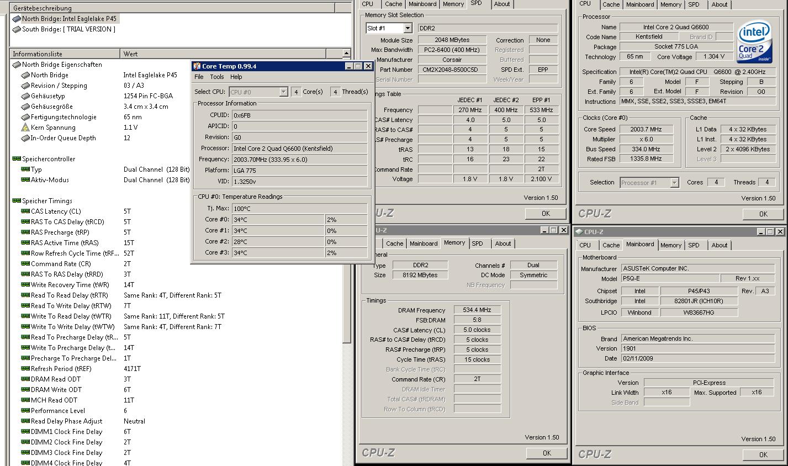Click the memory icon beside Speichercontroller
The height and width of the screenshot is (466, 788).
coord(17,159)
